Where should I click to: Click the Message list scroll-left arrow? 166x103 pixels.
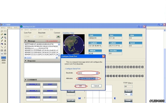[25, 58]
